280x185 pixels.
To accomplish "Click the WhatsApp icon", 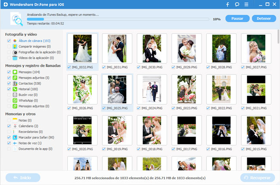I will coord(15,101).
